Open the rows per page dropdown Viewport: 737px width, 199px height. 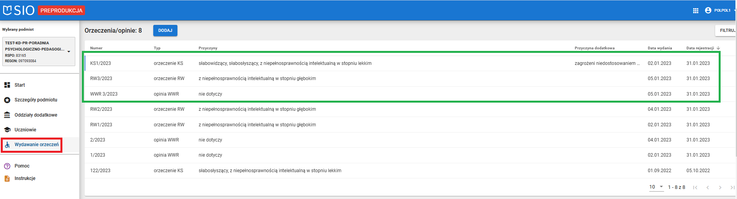click(x=656, y=187)
